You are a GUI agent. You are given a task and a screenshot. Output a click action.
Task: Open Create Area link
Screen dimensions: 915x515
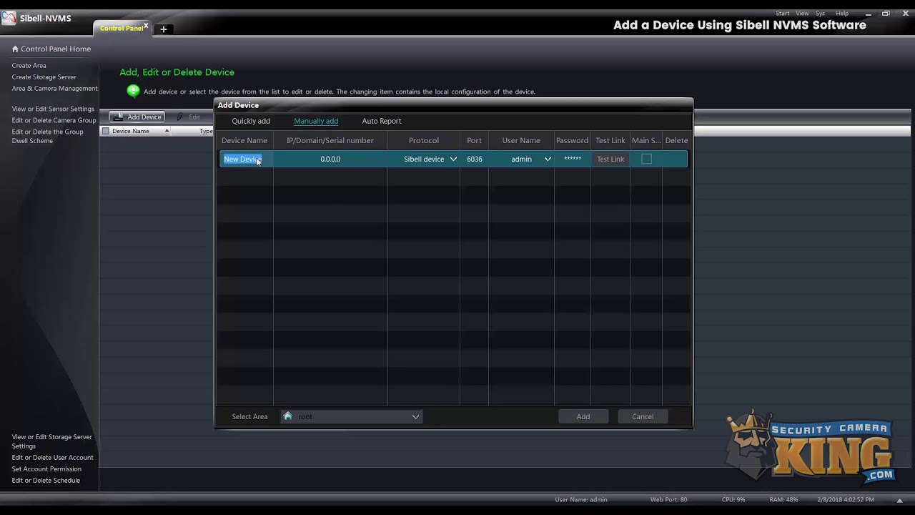pos(29,65)
